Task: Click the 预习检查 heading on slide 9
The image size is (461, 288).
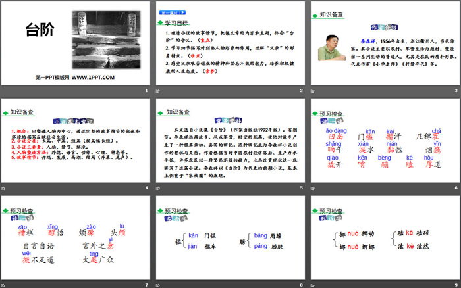Action: (331, 211)
